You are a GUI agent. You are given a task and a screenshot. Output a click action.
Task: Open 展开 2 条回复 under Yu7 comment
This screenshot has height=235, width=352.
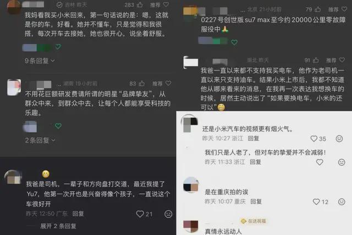(x=58, y=226)
